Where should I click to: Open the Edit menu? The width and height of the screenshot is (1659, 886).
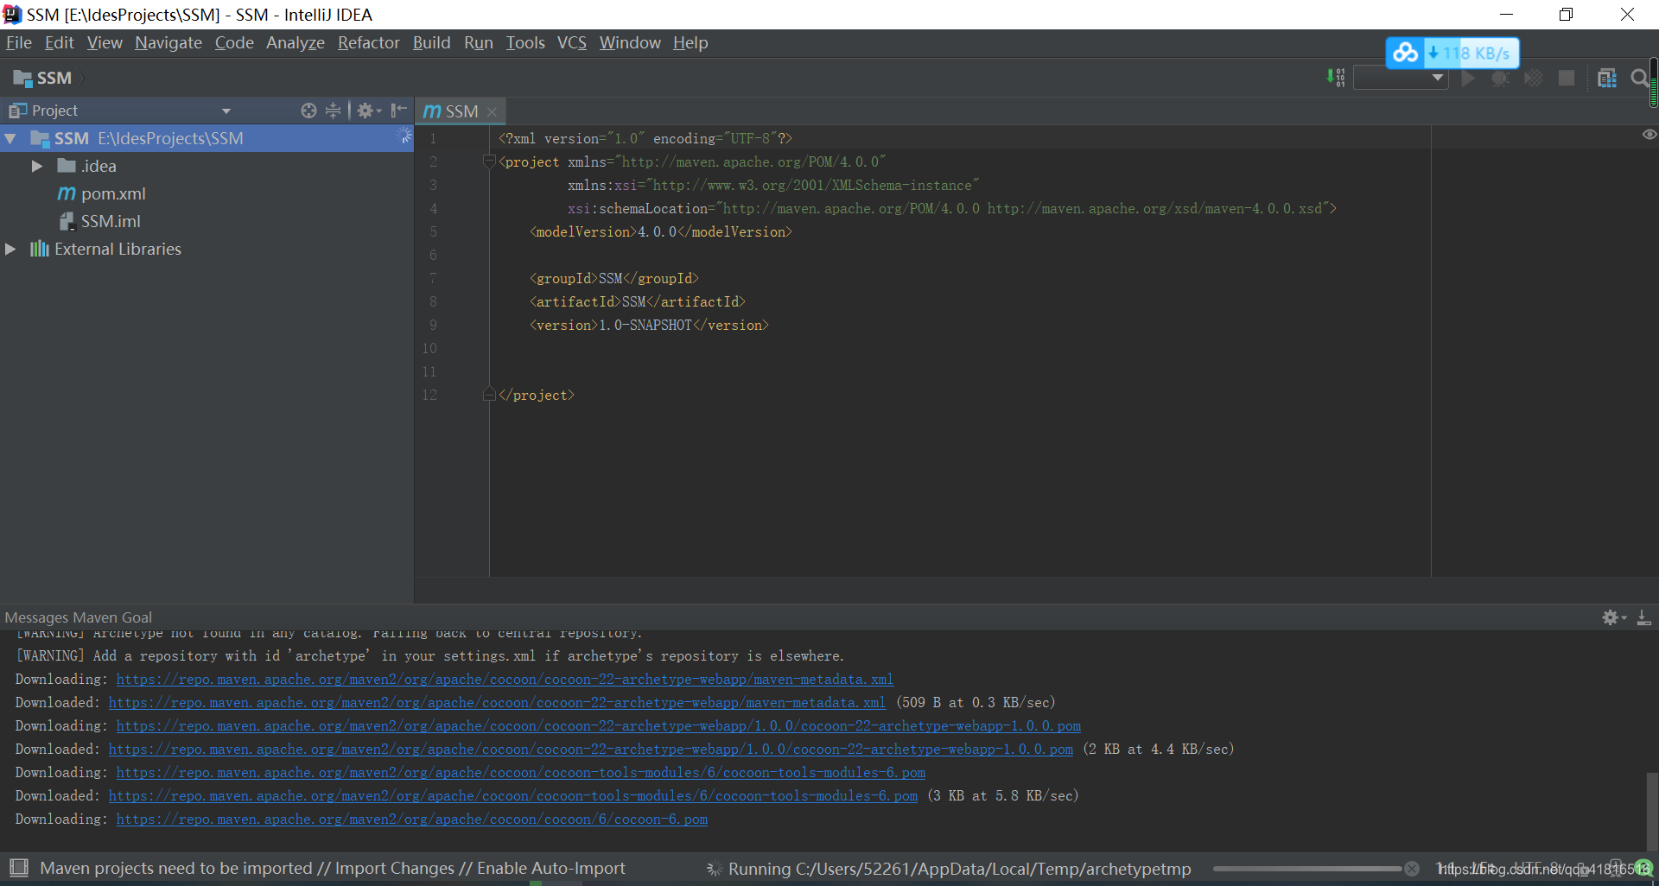[x=59, y=42]
